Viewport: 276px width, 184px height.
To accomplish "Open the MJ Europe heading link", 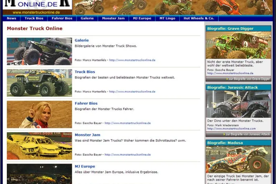I will (x=85, y=166).
